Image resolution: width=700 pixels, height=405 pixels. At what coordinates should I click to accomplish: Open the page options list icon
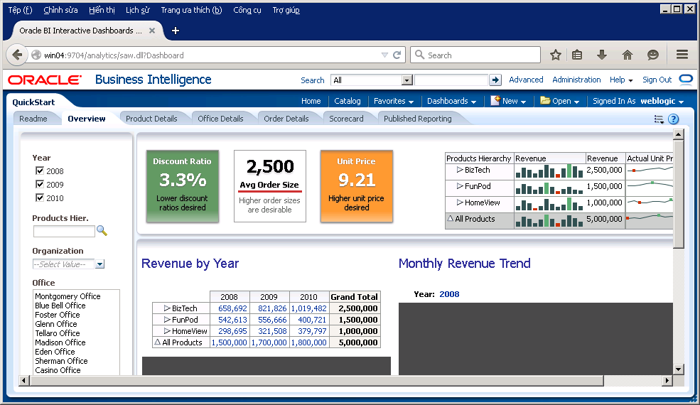coord(659,119)
